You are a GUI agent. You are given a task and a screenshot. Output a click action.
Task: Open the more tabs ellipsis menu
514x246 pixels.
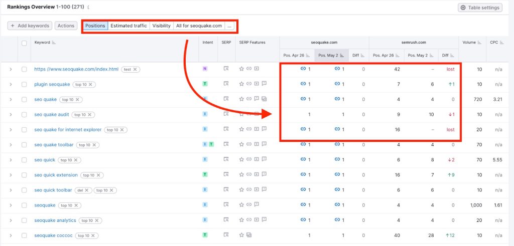tap(229, 26)
